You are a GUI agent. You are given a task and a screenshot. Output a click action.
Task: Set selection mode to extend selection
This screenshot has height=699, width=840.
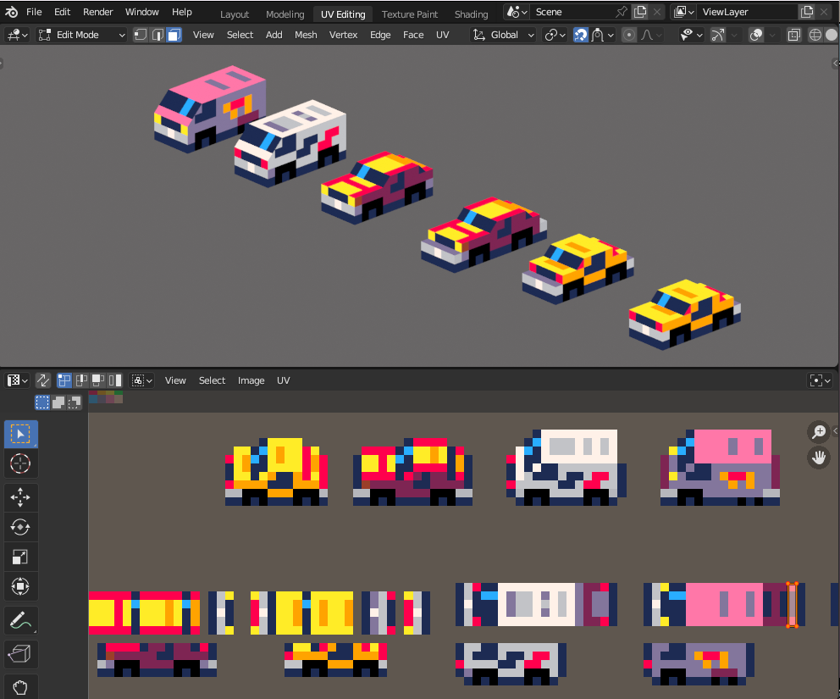(x=58, y=402)
